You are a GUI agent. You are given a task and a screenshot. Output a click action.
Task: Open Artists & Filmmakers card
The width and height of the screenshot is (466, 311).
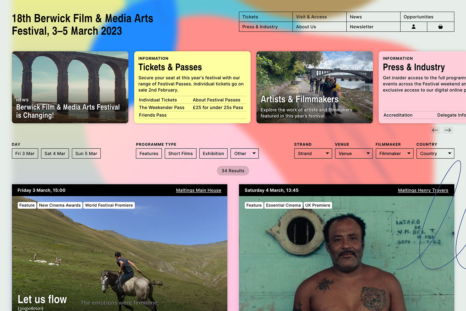315,87
